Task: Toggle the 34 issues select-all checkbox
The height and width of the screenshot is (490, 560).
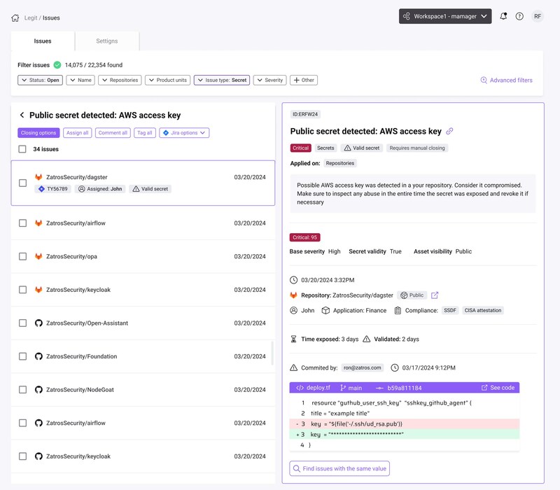Action: (x=22, y=149)
